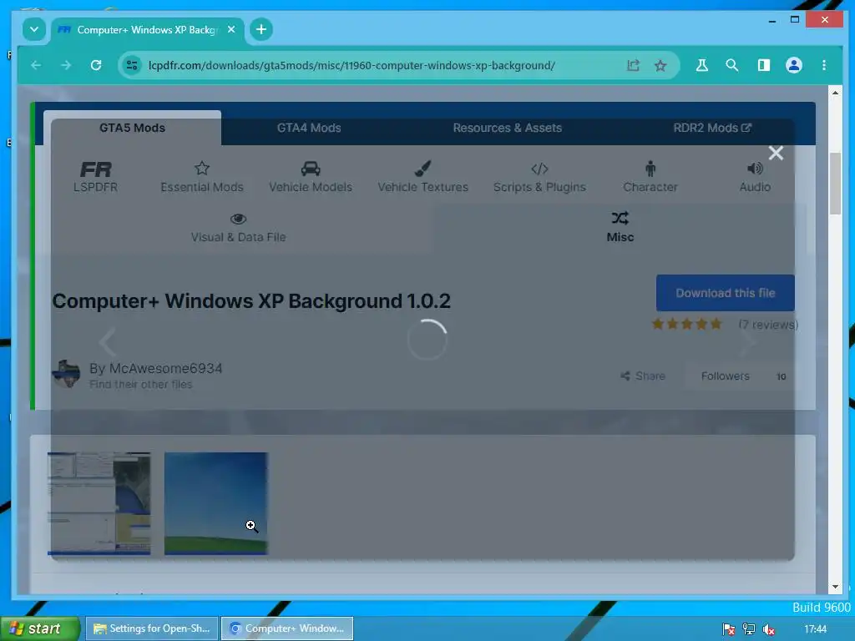Open the Scripts & Plugins category
The width and height of the screenshot is (855, 641).
tap(539, 177)
